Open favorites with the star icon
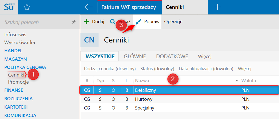The image size is (279, 119). 27,7
